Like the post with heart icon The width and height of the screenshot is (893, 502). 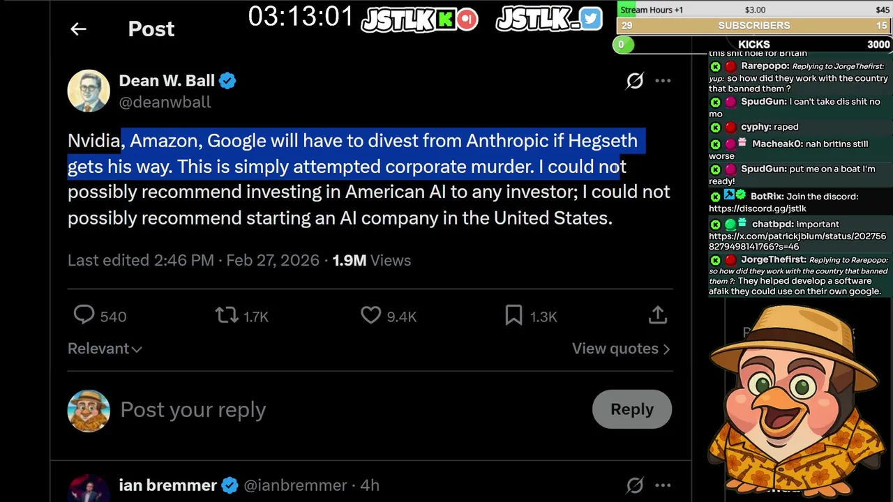pyautogui.click(x=370, y=316)
